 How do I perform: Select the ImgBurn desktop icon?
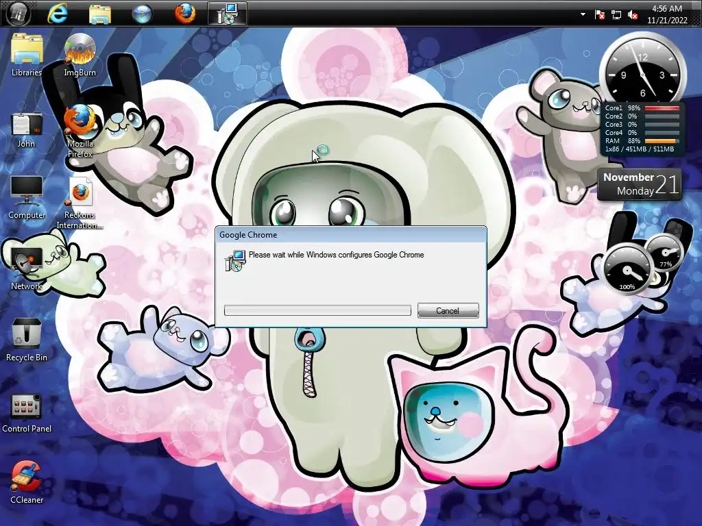[x=80, y=55]
